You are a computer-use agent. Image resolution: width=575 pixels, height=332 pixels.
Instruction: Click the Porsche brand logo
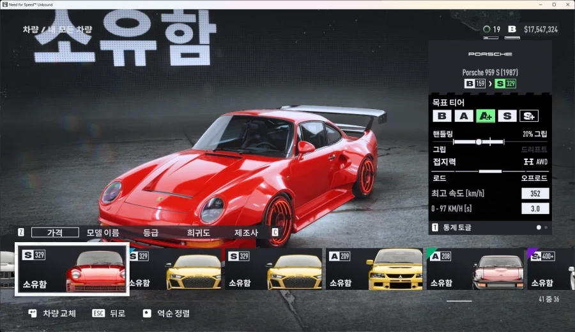pos(490,54)
